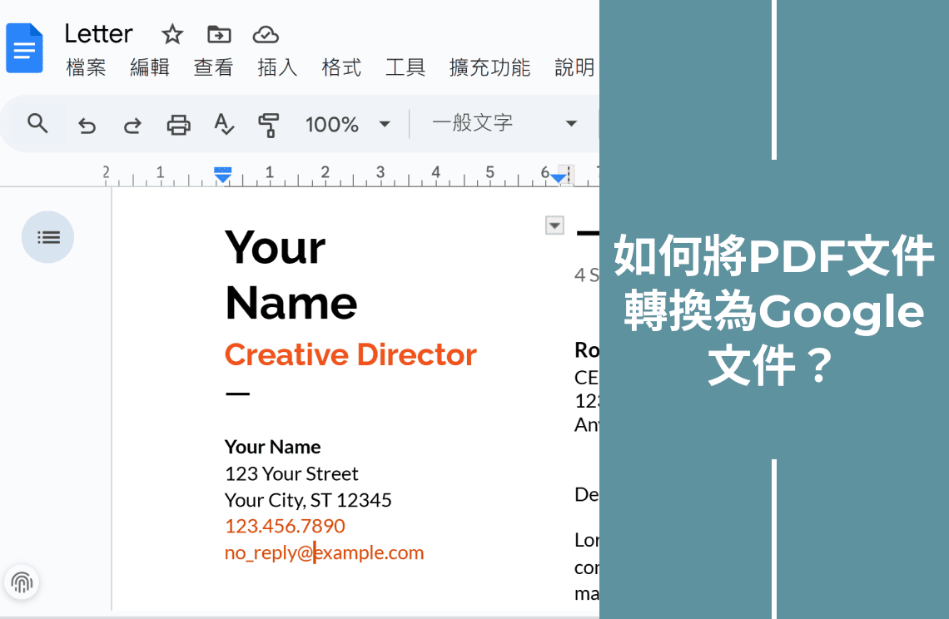Screen dimensions: 949x619
Task: Print the document
Action: point(178,125)
